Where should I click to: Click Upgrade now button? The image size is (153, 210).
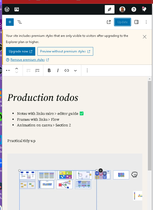click(x=20, y=51)
